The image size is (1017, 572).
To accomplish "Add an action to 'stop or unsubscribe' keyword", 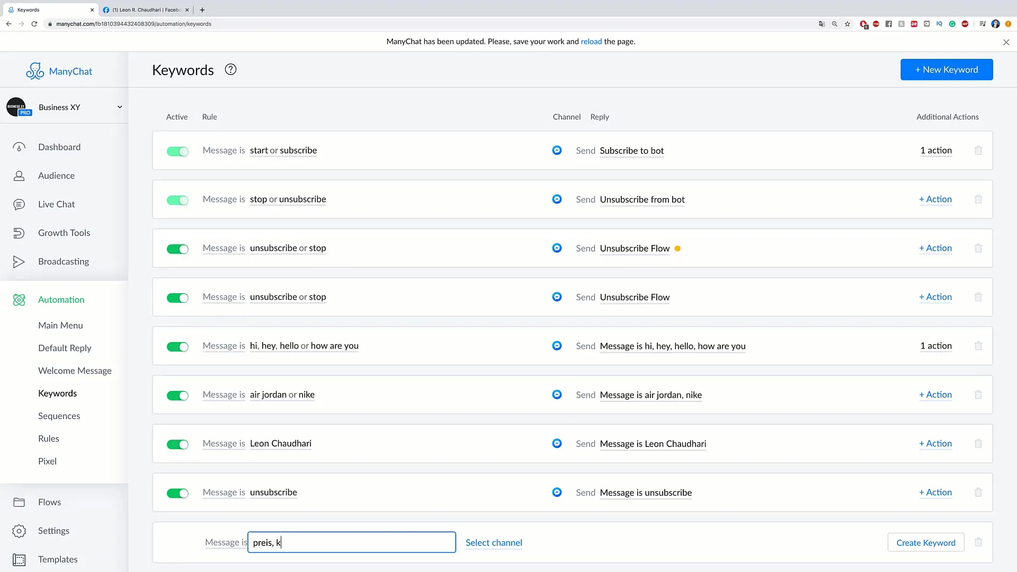I will [935, 199].
